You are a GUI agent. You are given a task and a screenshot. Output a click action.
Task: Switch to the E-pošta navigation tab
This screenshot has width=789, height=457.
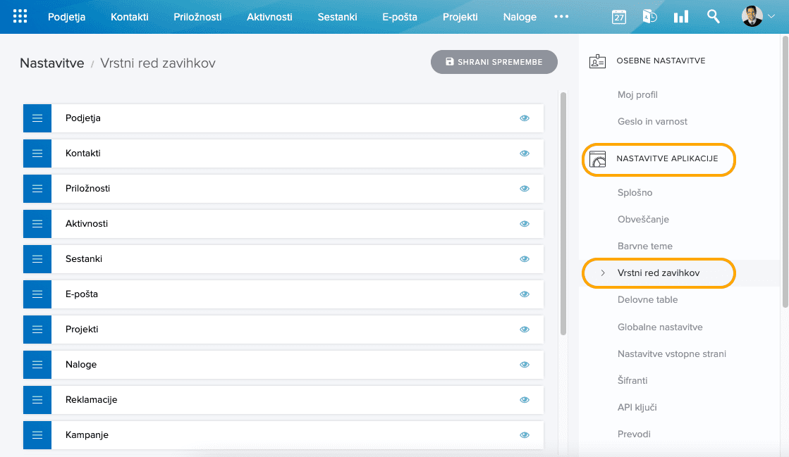pyautogui.click(x=400, y=16)
